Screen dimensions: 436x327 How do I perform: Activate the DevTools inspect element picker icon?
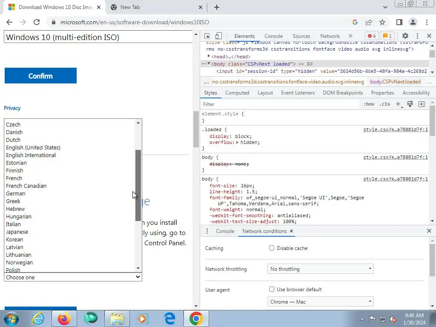coord(207,36)
